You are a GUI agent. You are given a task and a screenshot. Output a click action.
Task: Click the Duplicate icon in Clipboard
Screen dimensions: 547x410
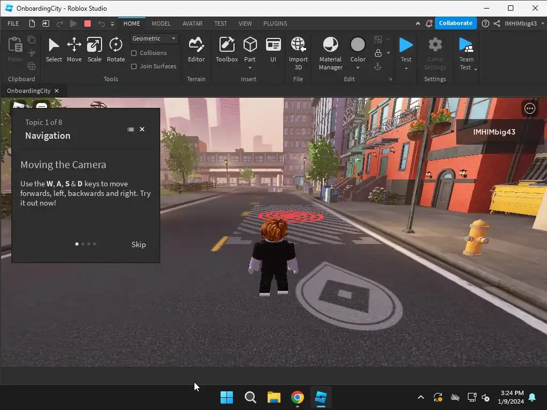click(x=32, y=66)
